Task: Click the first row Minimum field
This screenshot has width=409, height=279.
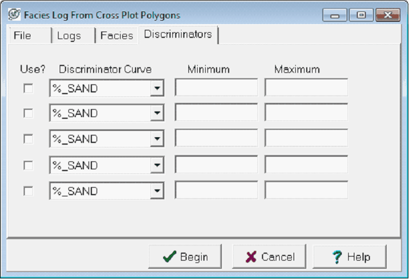Action: pyautogui.click(x=216, y=88)
